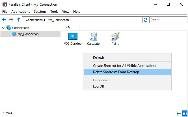Switch to list view in status bar

click(x=179, y=113)
